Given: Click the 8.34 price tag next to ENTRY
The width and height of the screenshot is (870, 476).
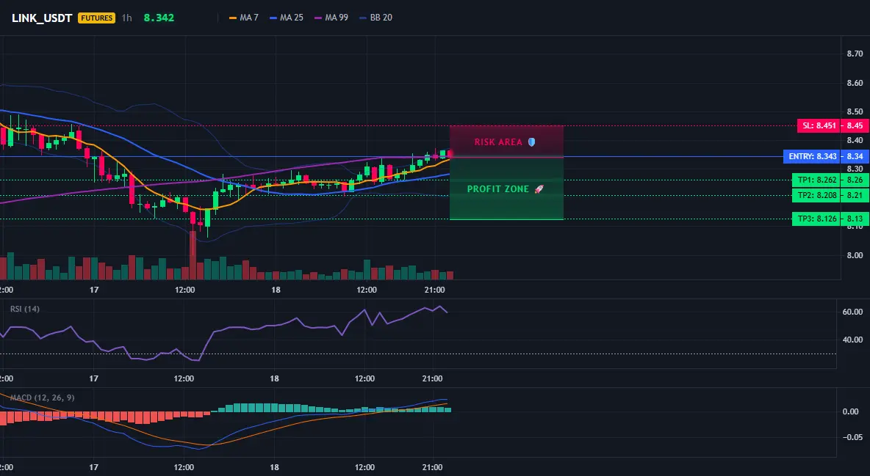Looking at the screenshot, I should (855, 156).
